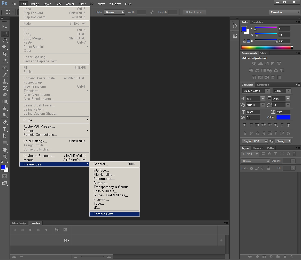The image size is (301, 260).
Task: Add a Levels adjustment
Action: point(260,64)
